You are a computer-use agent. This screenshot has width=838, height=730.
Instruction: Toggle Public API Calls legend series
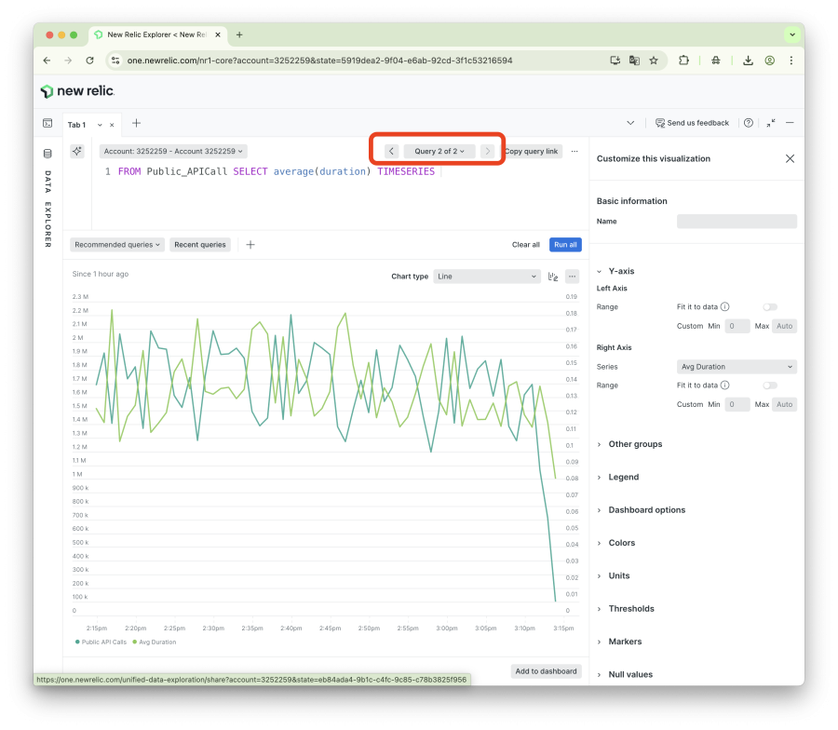(x=101, y=642)
